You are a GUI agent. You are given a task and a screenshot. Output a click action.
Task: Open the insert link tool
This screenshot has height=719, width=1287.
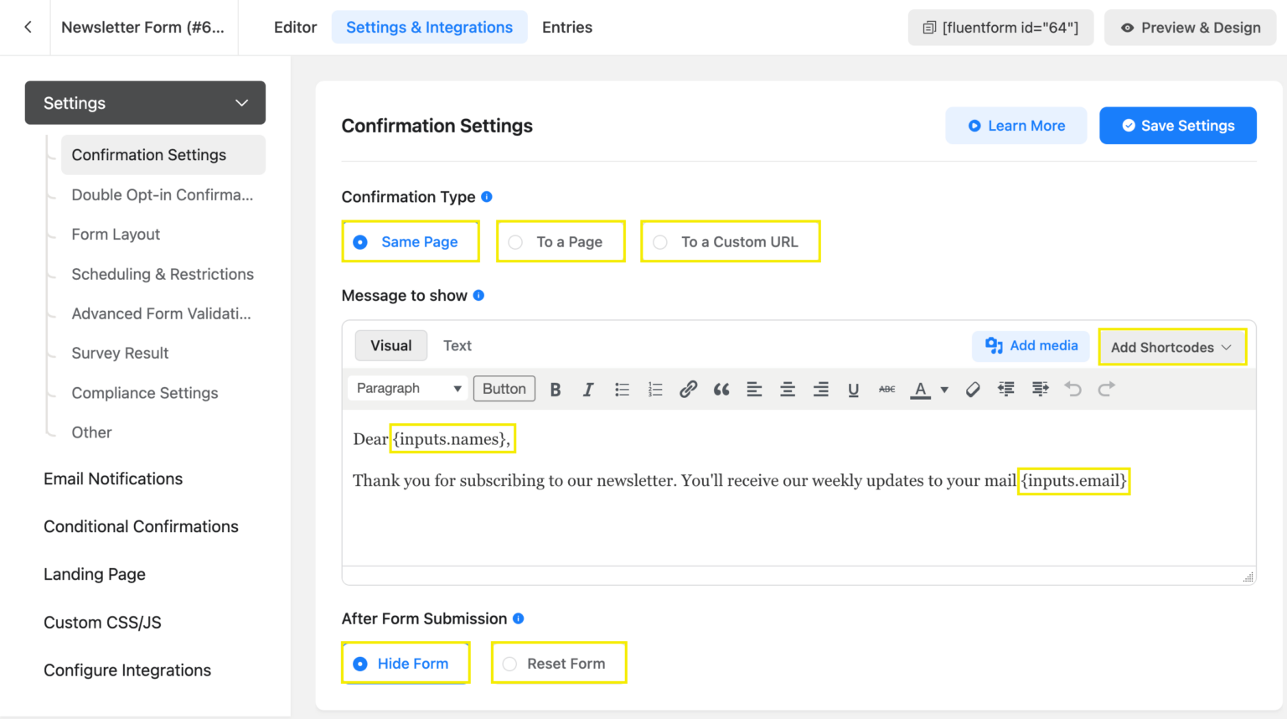coord(688,388)
